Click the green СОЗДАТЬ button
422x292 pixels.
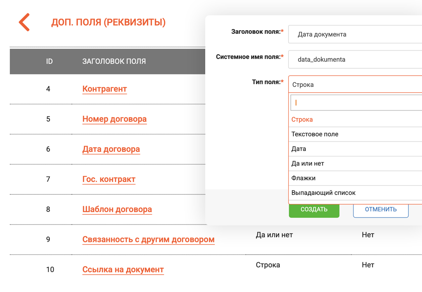point(314,210)
